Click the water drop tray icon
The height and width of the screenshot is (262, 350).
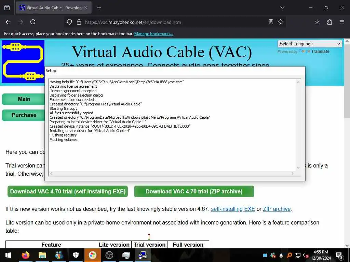pyautogui.click(x=281, y=255)
